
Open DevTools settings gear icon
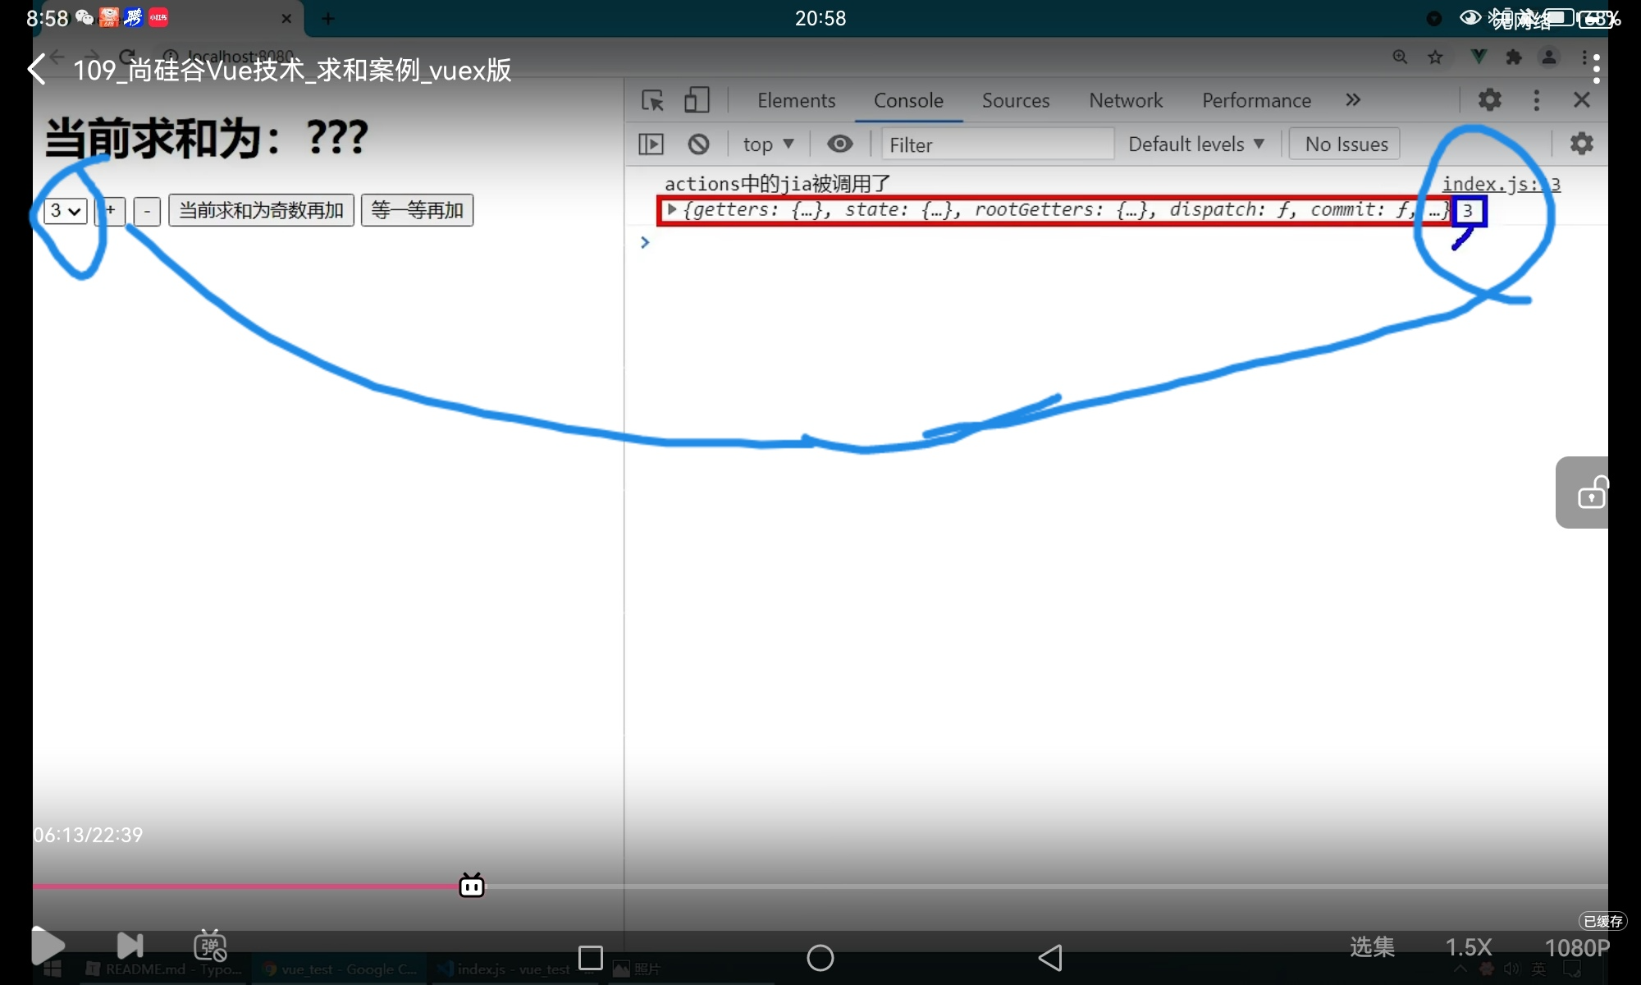tap(1489, 100)
